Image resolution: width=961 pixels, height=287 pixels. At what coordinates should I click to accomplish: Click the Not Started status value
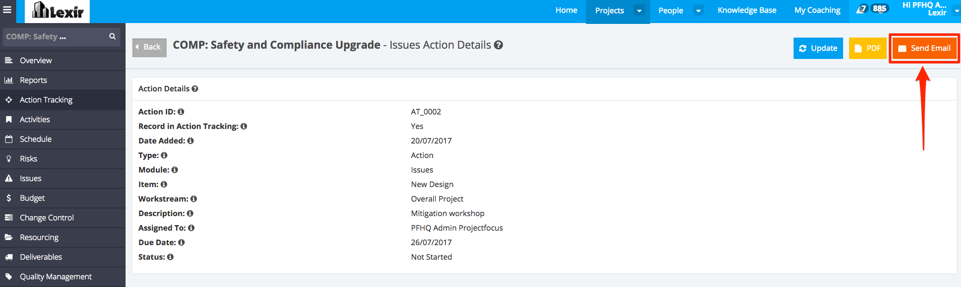point(431,257)
